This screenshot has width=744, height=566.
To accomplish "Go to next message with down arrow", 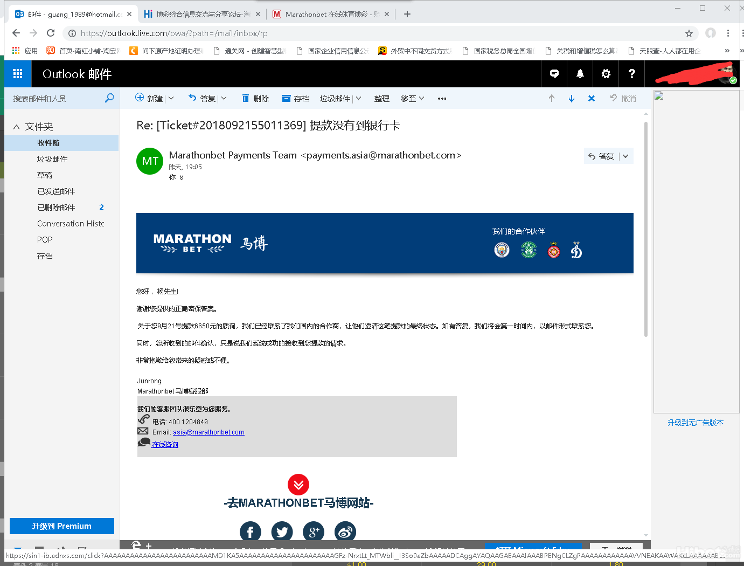I will point(571,99).
